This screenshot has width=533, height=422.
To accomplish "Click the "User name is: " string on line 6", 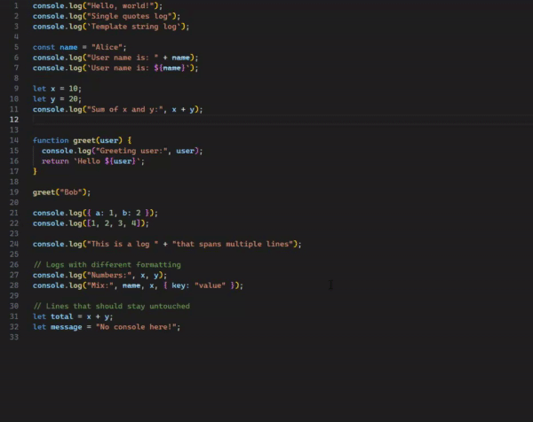I will pos(123,58).
